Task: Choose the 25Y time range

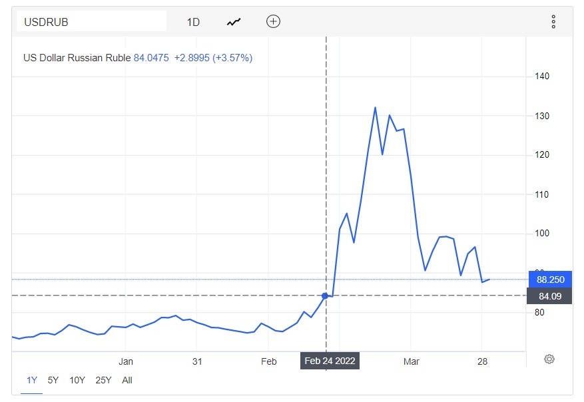Action: pyautogui.click(x=103, y=380)
